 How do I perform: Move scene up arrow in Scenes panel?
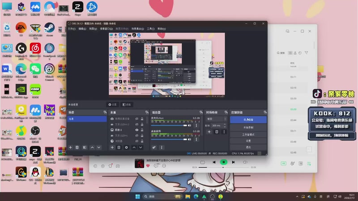92,147
